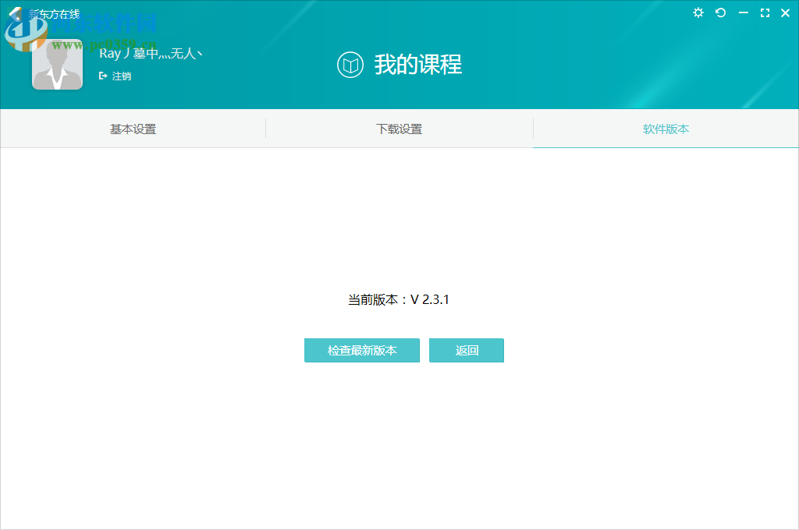Open the settings gear icon

(698, 13)
